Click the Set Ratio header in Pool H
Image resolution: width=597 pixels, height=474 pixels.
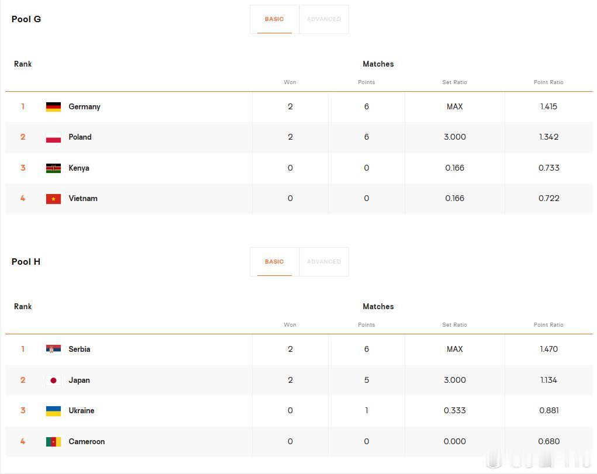[x=454, y=325]
